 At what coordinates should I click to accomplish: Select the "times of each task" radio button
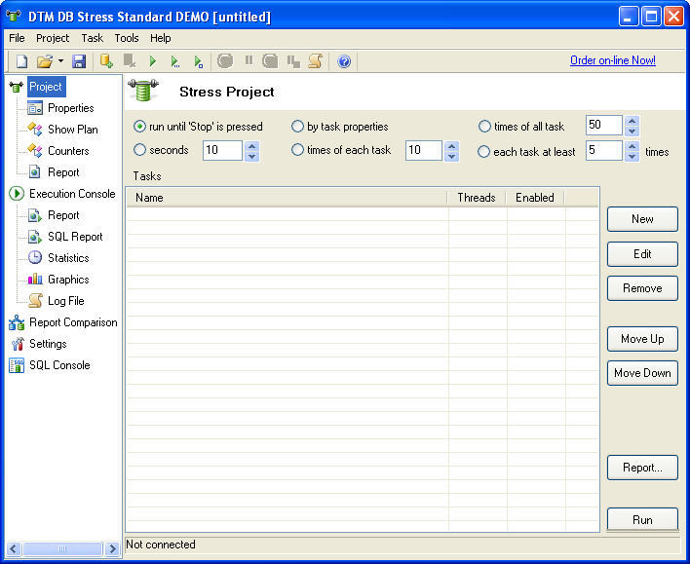[x=297, y=150]
